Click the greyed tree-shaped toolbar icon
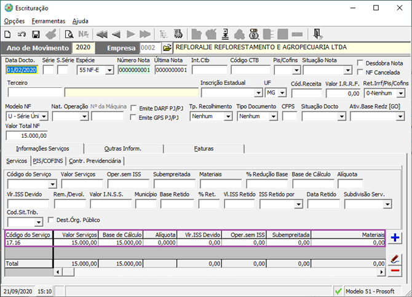This screenshot has width=412, height=297. pos(239,34)
